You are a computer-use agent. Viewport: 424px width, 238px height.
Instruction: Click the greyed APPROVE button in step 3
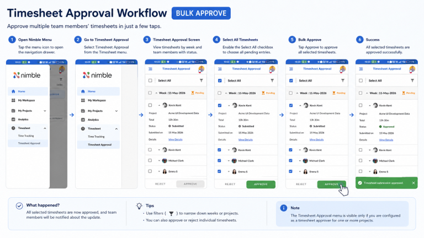pos(190,184)
